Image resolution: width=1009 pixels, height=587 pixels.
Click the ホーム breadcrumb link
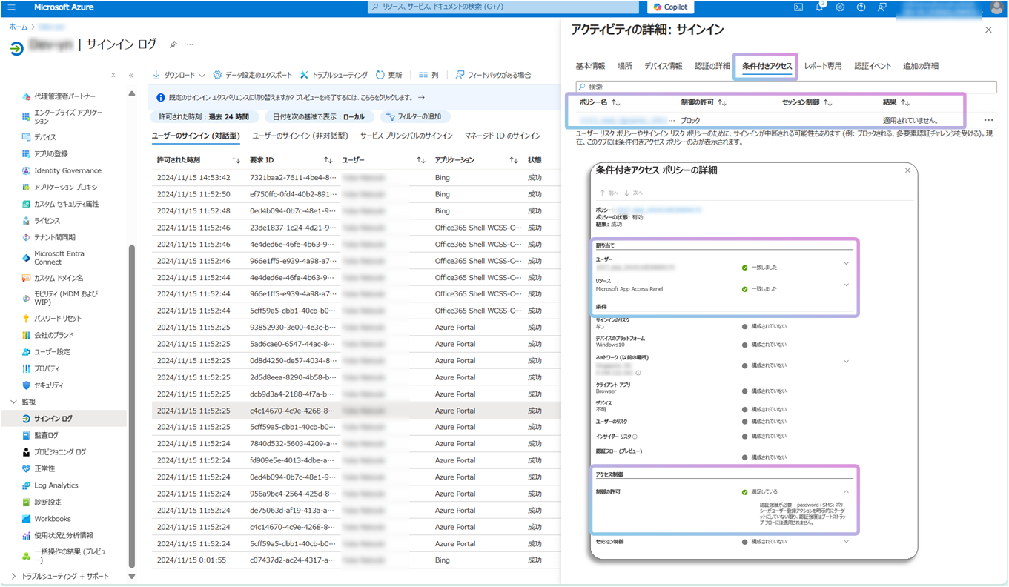pos(19,26)
